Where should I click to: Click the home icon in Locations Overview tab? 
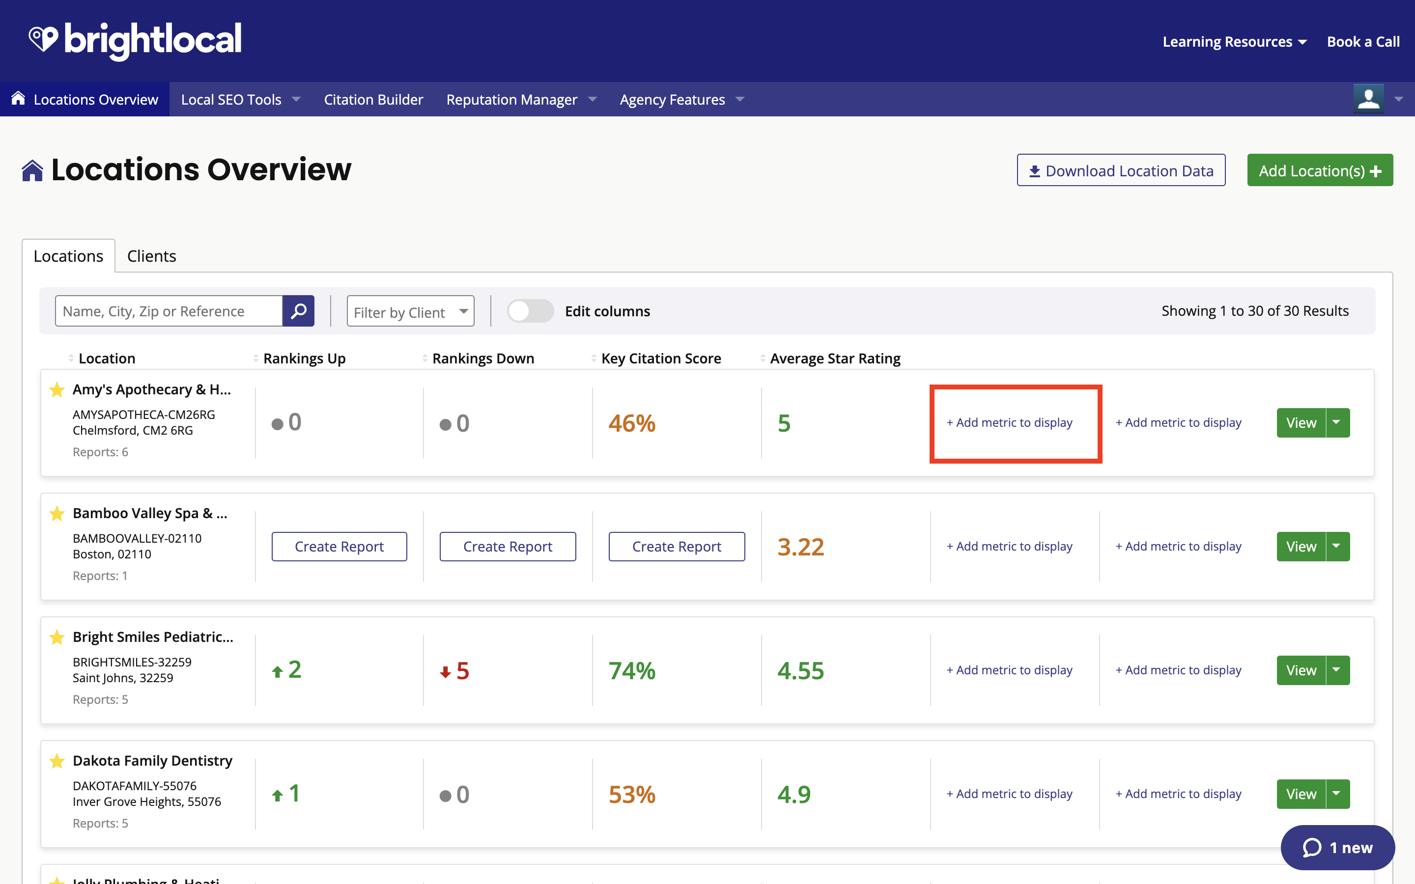click(x=18, y=98)
